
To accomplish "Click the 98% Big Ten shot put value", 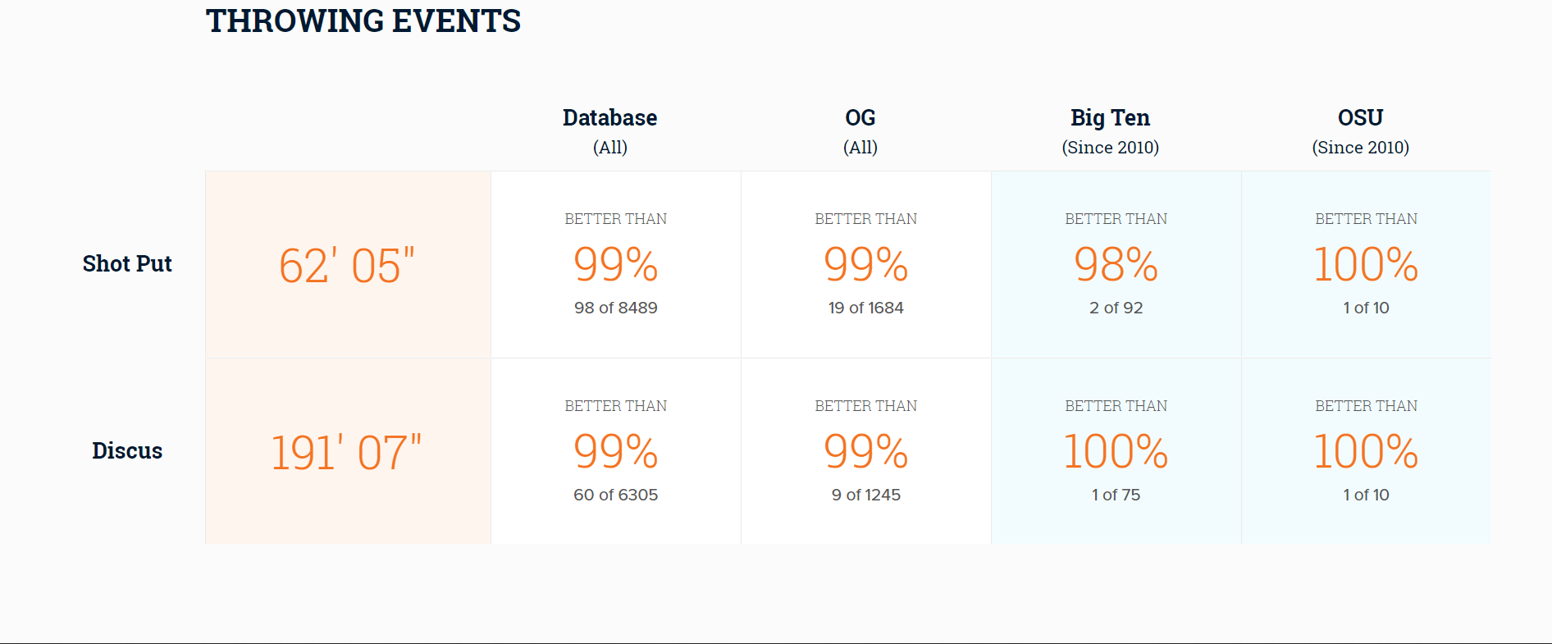I will pyautogui.click(x=1116, y=264).
